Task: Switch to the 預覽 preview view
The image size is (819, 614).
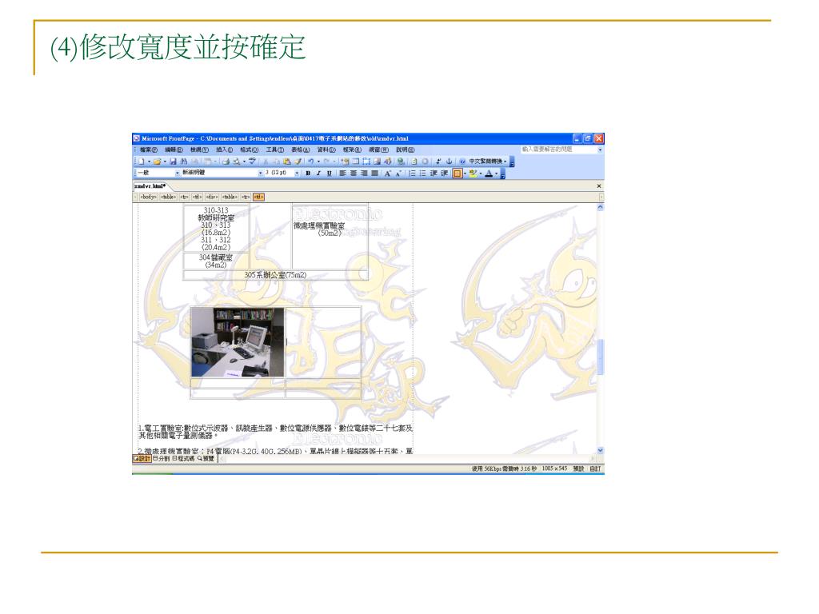Action: tap(206, 458)
